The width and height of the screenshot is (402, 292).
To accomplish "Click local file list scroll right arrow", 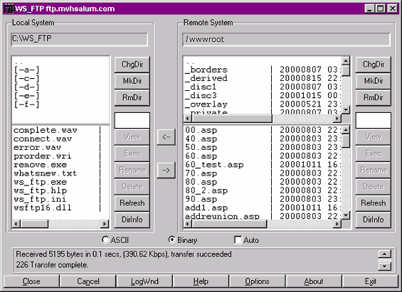I will (105, 225).
